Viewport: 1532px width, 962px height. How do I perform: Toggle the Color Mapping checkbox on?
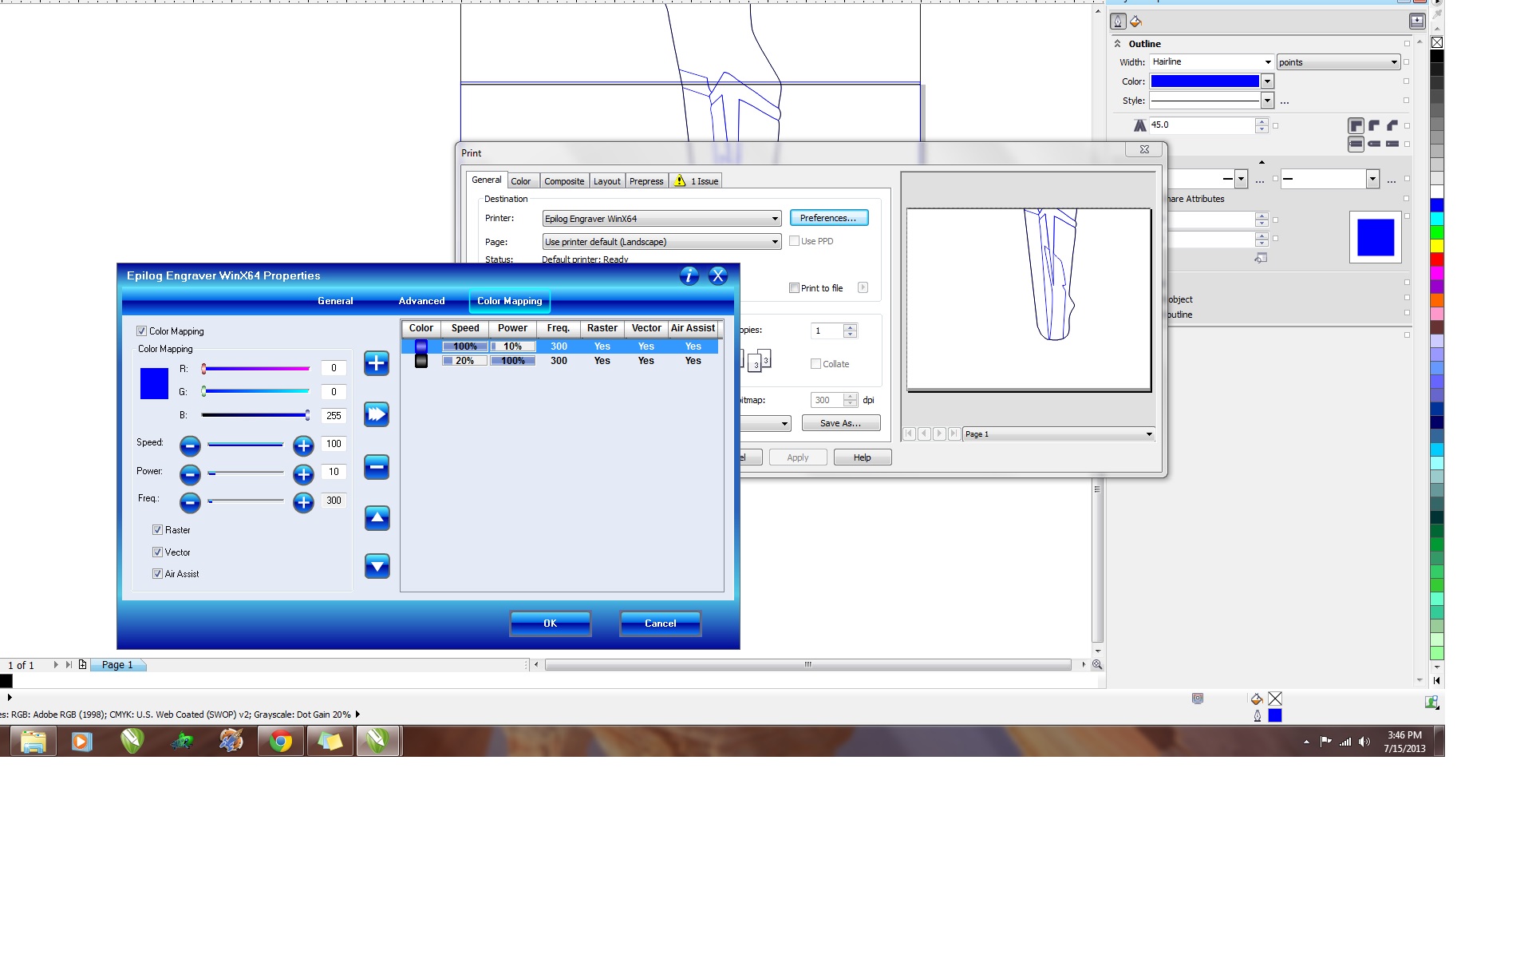pos(142,331)
